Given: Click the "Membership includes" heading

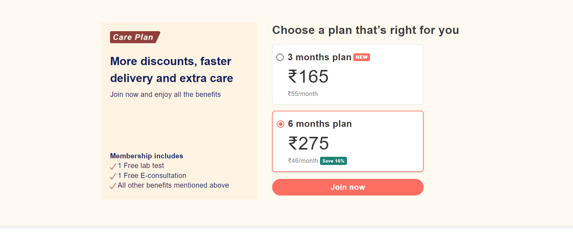Looking at the screenshot, I should [x=147, y=156].
